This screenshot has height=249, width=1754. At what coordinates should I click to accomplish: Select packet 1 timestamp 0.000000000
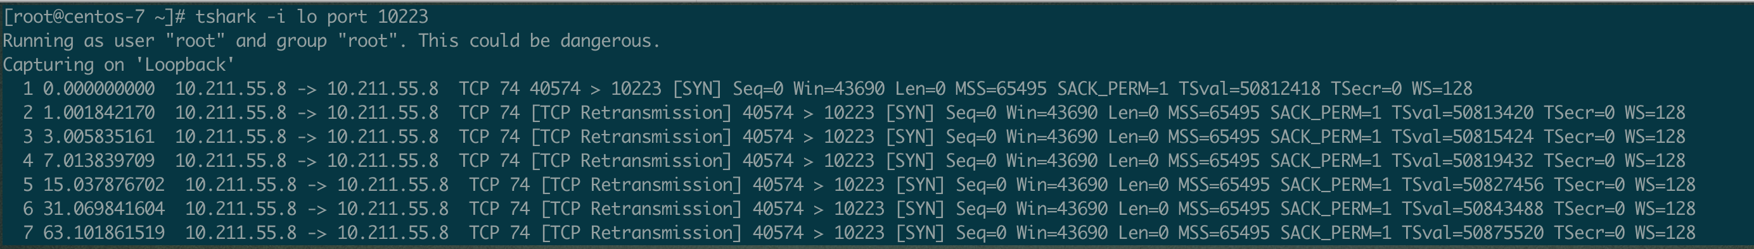[x=99, y=89]
